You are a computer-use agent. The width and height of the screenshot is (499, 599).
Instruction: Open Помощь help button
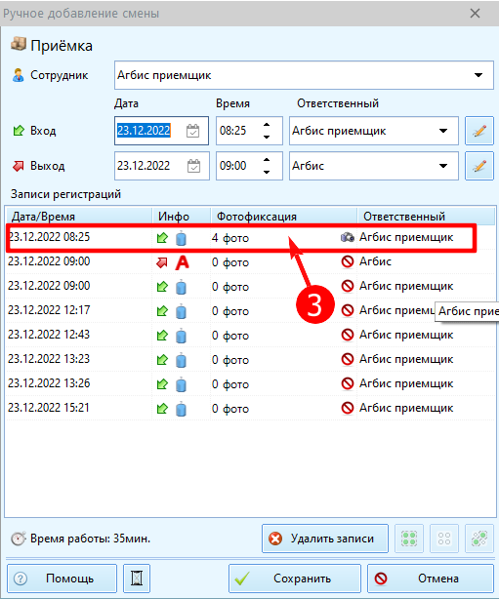tap(62, 579)
